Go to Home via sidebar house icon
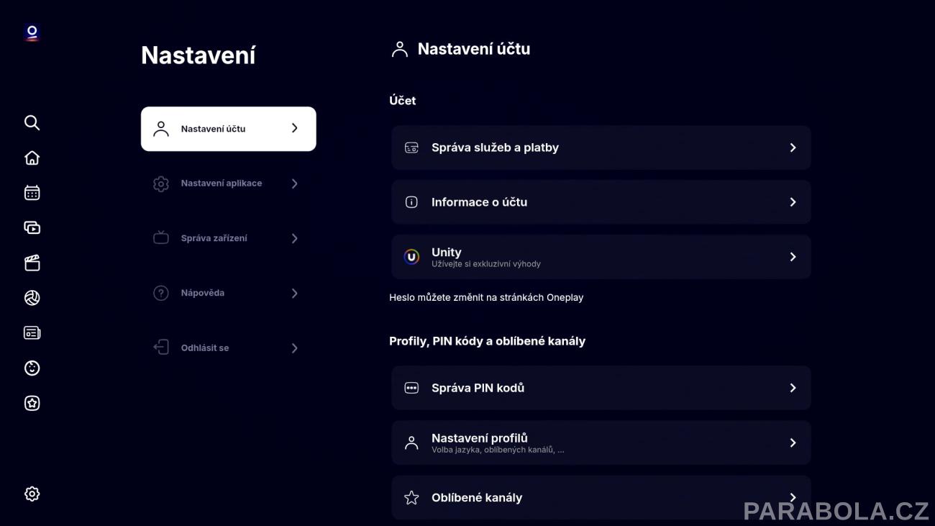This screenshot has height=526, width=935. (32, 158)
